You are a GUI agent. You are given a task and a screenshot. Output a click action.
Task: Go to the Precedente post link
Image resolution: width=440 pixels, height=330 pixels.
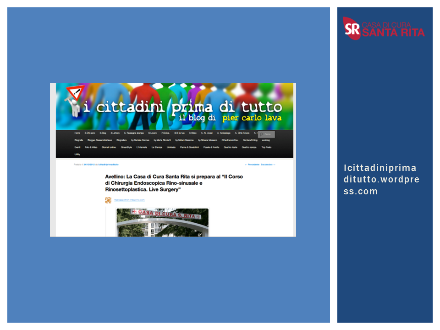pos(253,164)
